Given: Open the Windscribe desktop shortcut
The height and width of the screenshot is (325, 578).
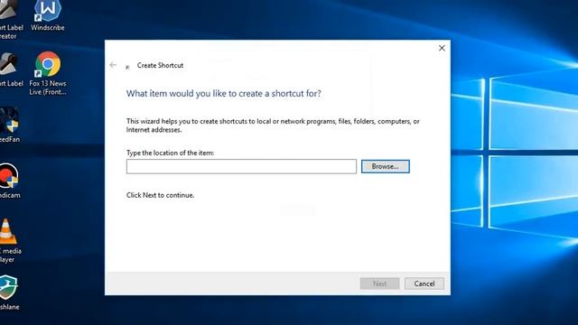Looking at the screenshot, I should [x=48, y=15].
